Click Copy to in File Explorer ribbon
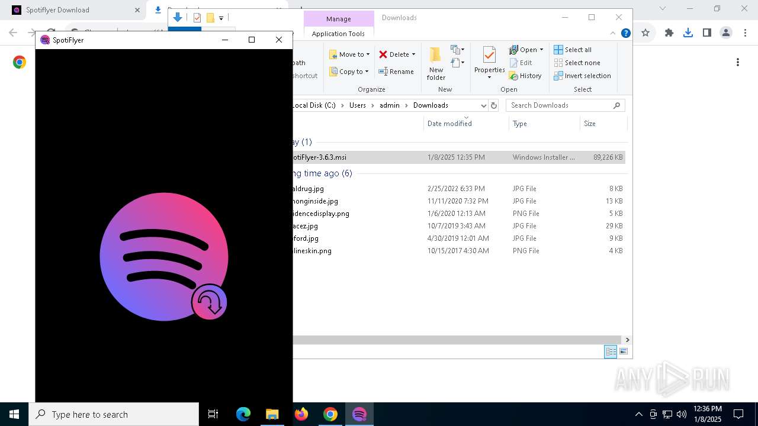 pyautogui.click(x=349, y=72)
